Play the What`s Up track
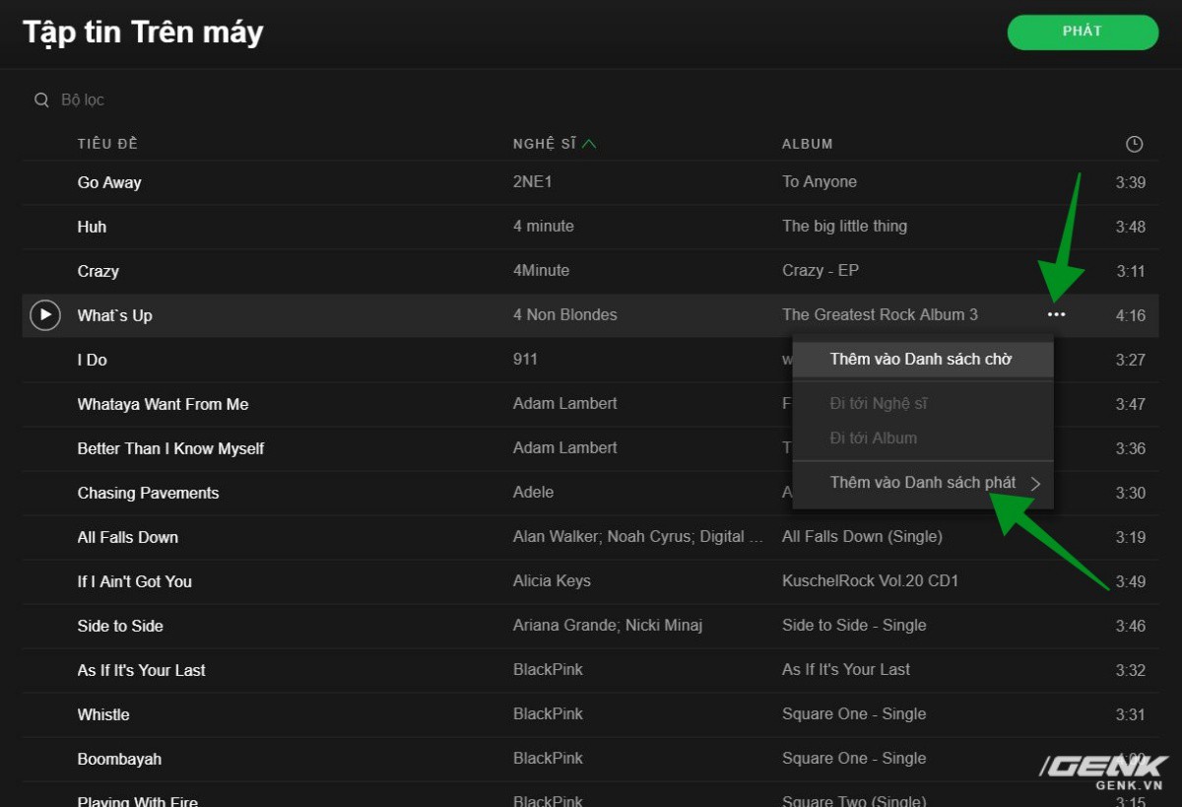This screenshot has height=807, width=1182. point(45,315)
